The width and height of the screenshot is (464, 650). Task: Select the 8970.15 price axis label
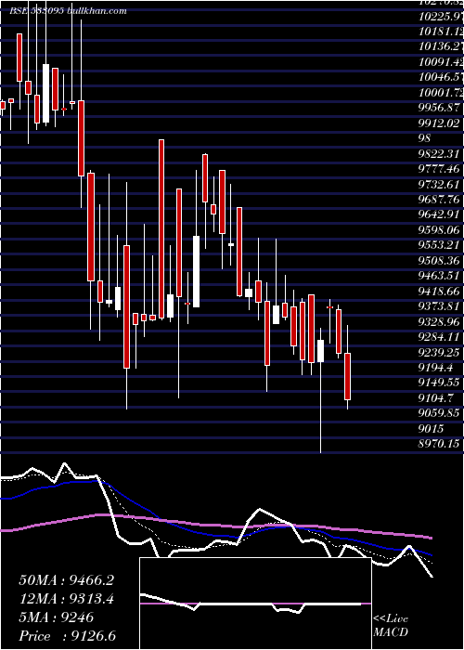440,445
